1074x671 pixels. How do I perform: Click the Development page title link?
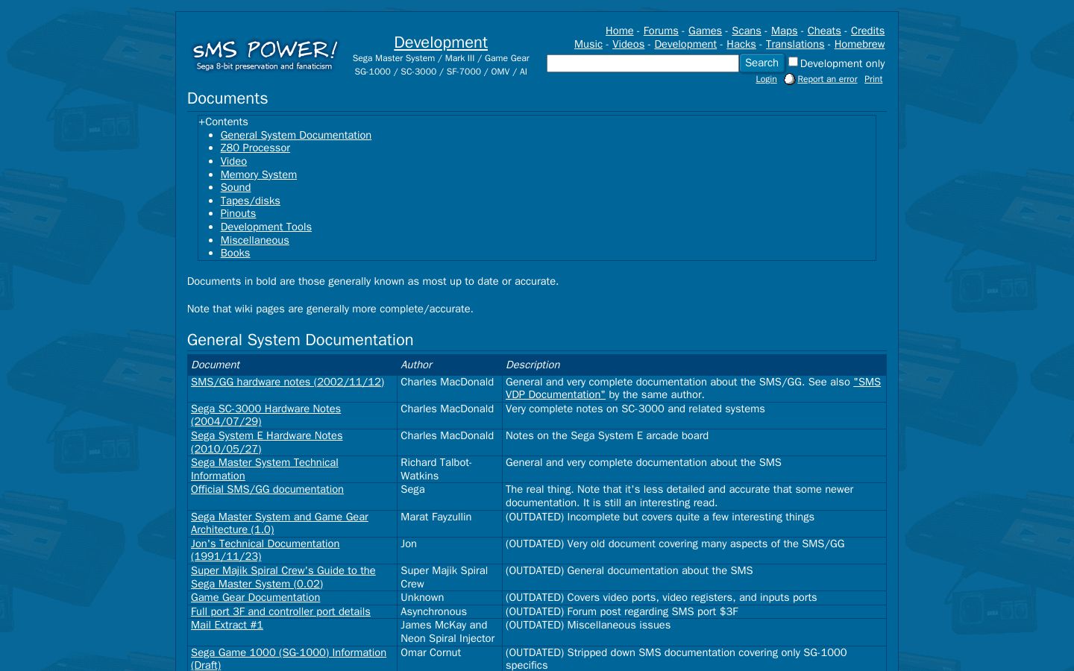click(x=441, y=42)
